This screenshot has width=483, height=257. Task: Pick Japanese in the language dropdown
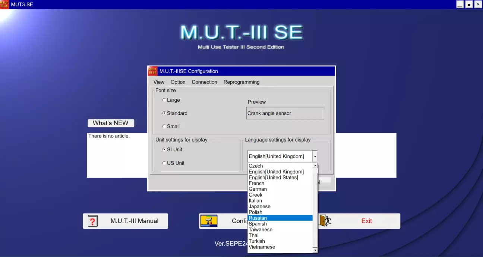click(x=259, y=206)
